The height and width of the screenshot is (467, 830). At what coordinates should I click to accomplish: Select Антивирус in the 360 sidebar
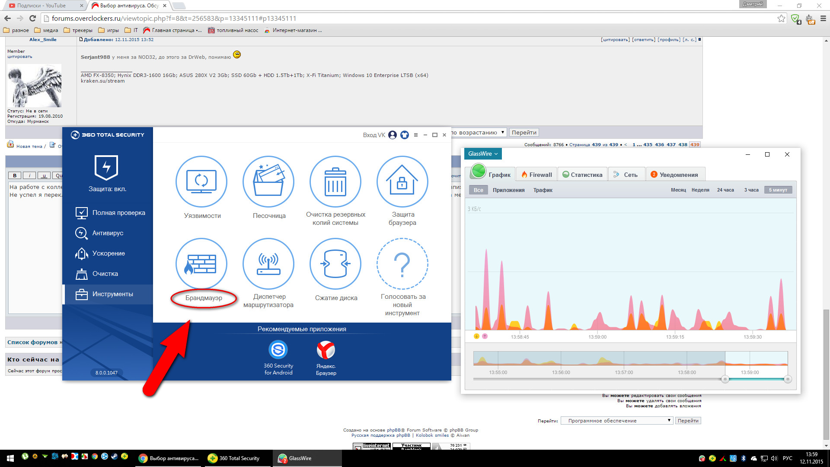[108, 233]
